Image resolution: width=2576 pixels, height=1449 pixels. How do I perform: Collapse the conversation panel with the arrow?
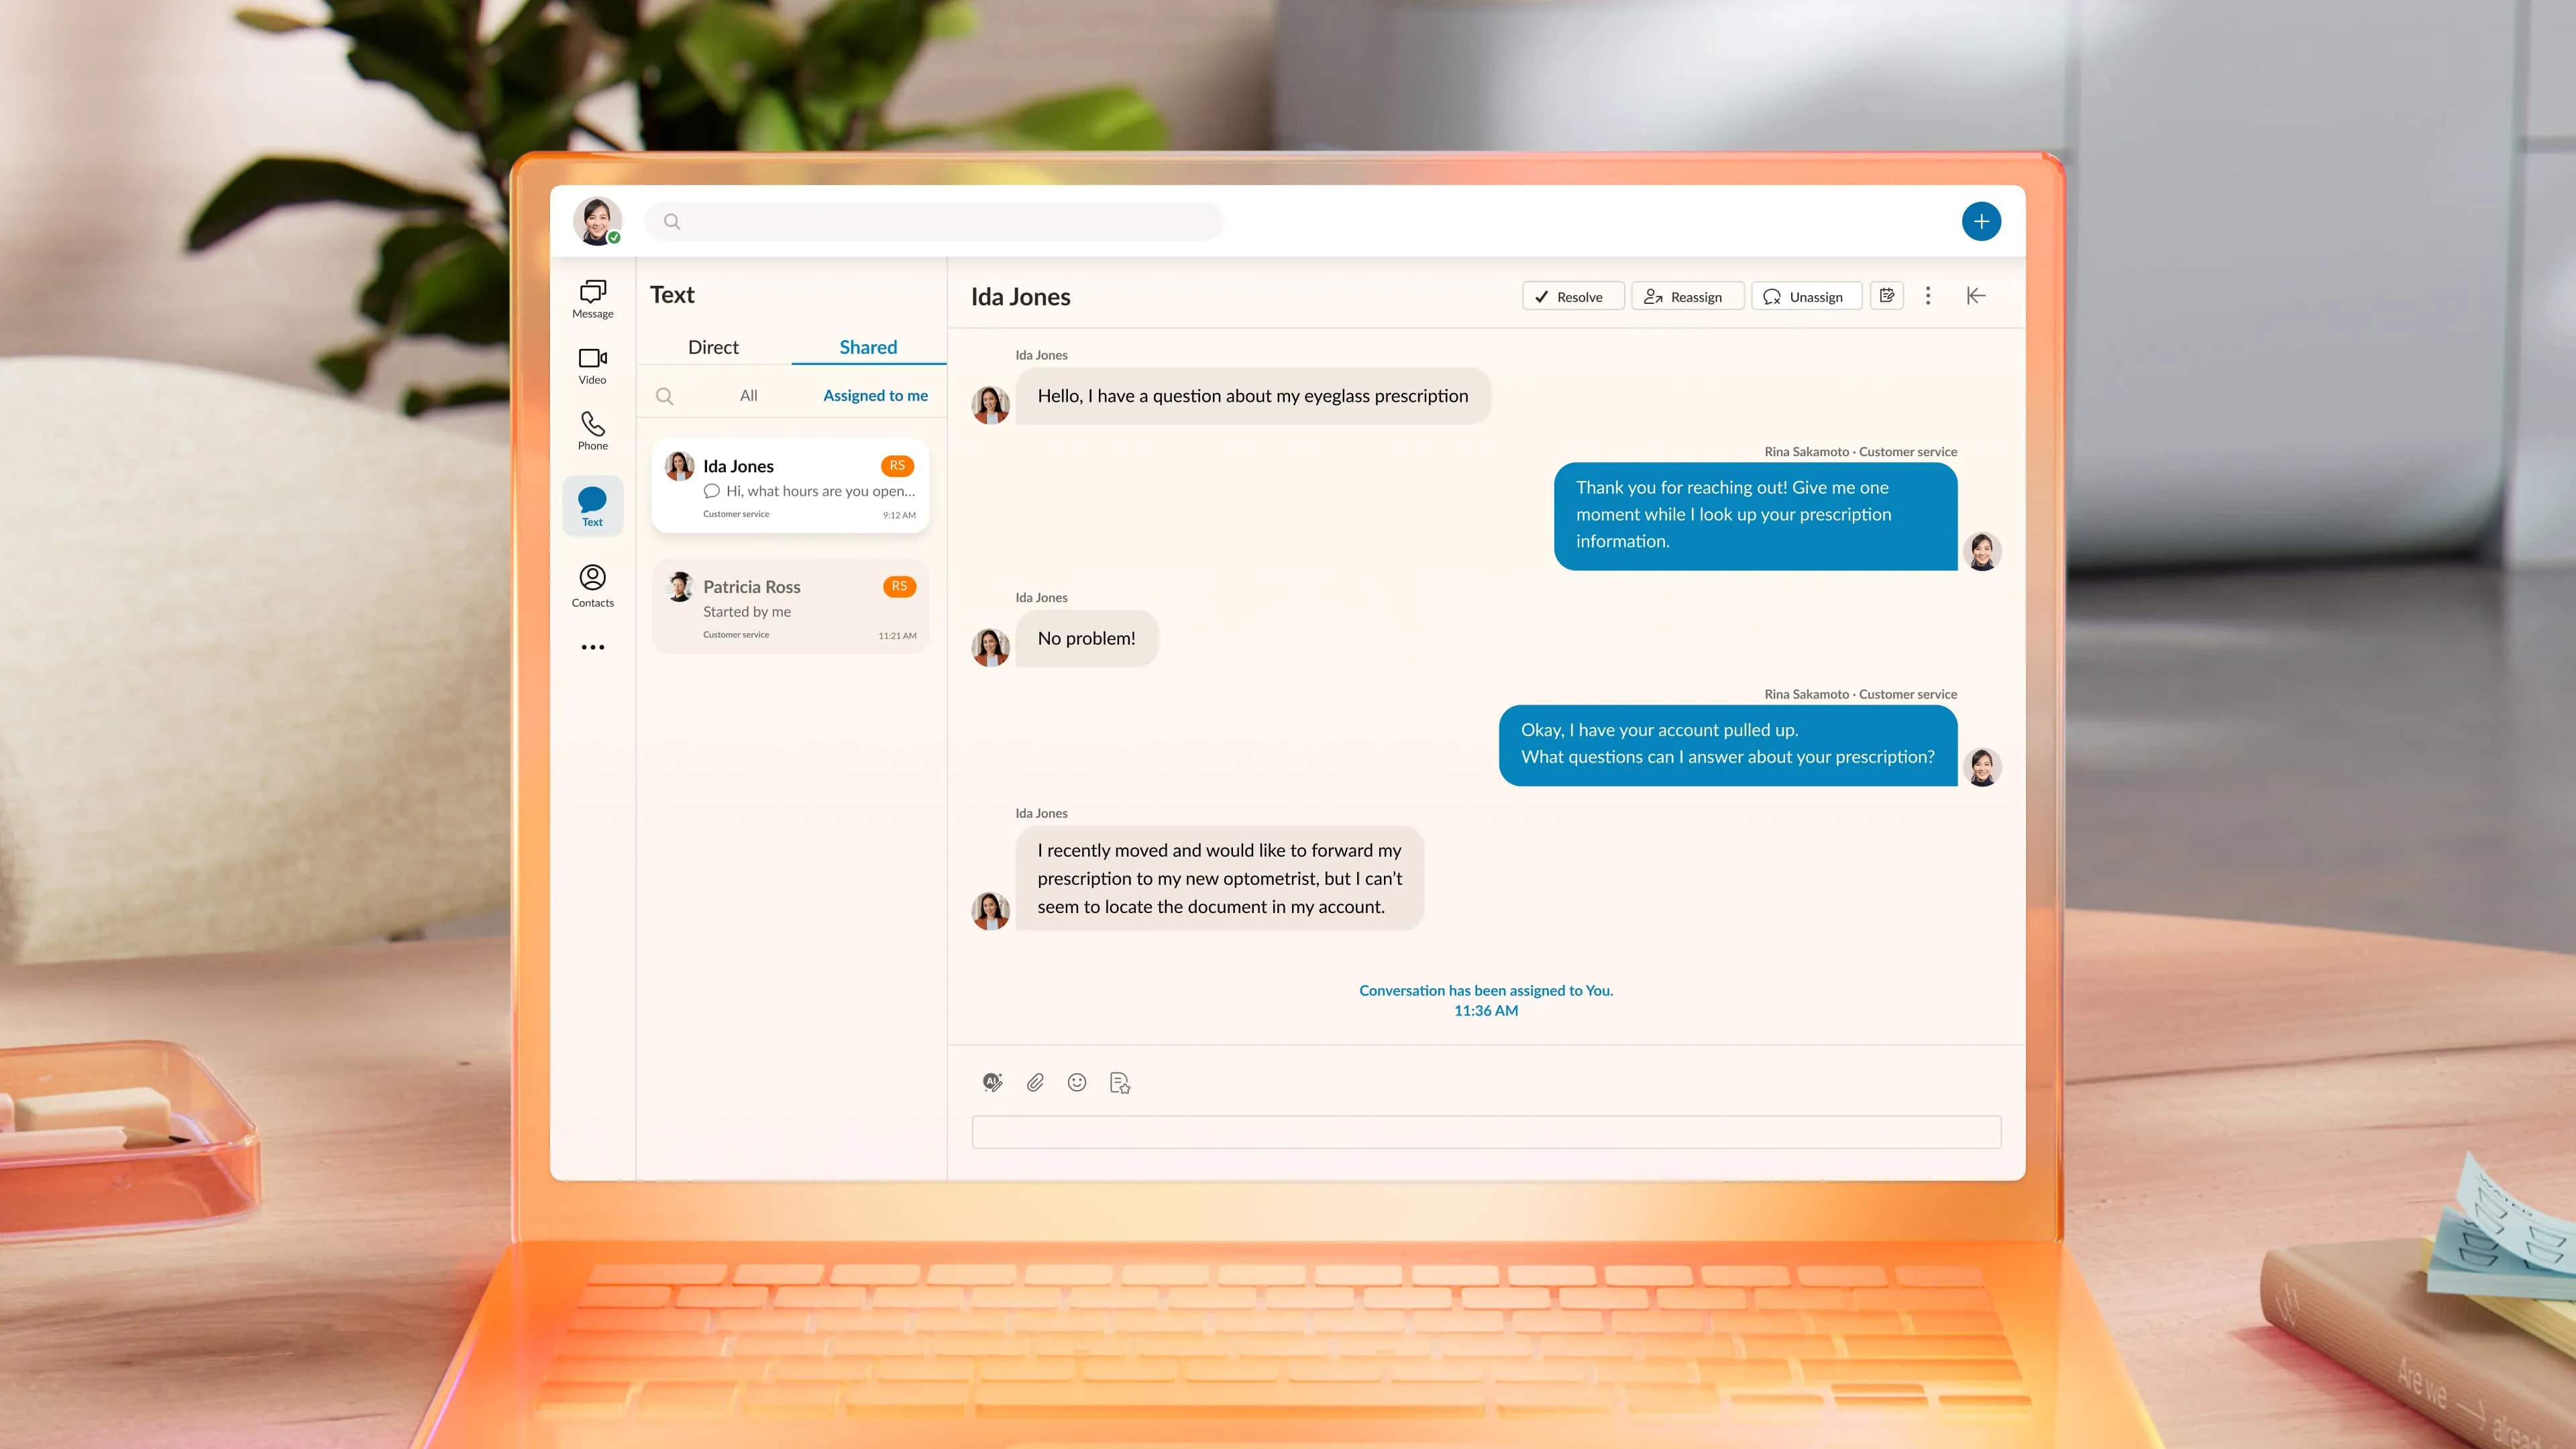[x=1976, y=295]
